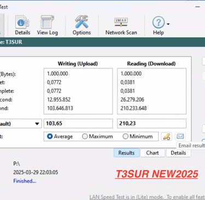Click the upload value 12.955.852
Image resolution: width=205 pixels, height=200 pixels.
point(58,99)
